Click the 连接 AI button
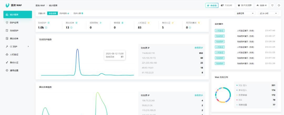The height and width of the screenshot is (115, 284). coord(262,5)
